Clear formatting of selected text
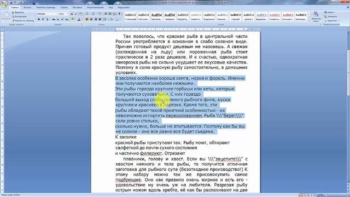The height and width of the screenshot is (197, 350). [80, 14]
